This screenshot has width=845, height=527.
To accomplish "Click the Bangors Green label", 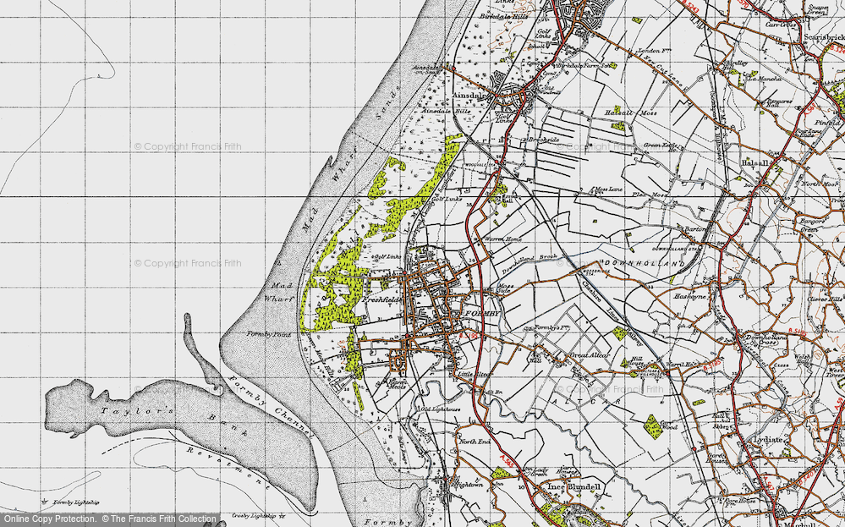I will pos(812,225).
